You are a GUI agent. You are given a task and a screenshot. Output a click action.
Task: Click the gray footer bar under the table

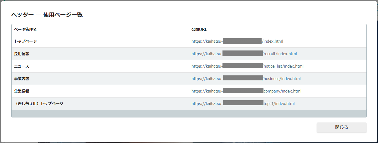tap(189, 113)
